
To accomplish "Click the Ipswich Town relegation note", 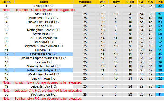I will [x=48, y=82].
